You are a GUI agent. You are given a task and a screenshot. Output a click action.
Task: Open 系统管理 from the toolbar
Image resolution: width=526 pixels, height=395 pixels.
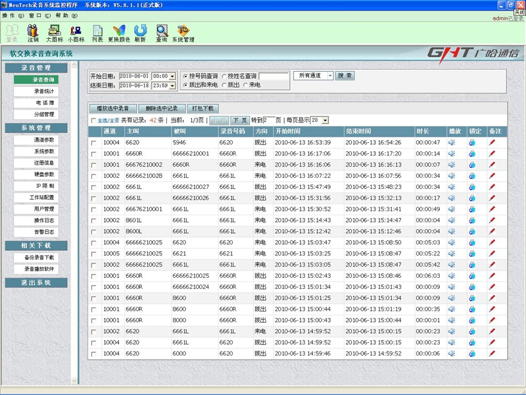point(183,33)
